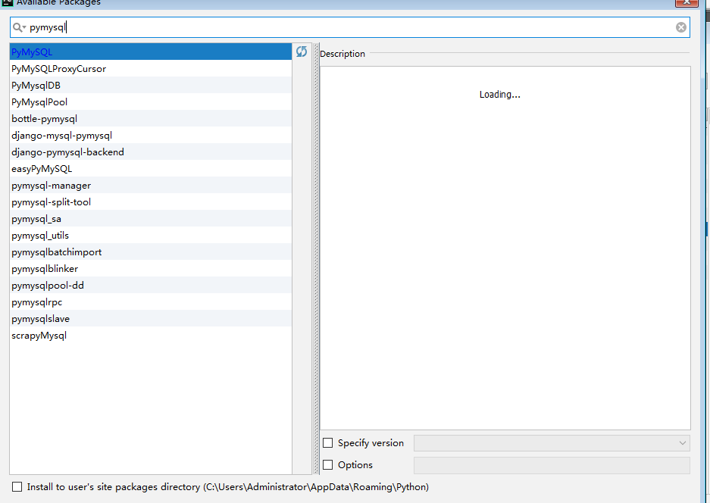Screen dimensions: 710x503
Task: Select PyMysqlPool package
Action: (x=151, y=102)
